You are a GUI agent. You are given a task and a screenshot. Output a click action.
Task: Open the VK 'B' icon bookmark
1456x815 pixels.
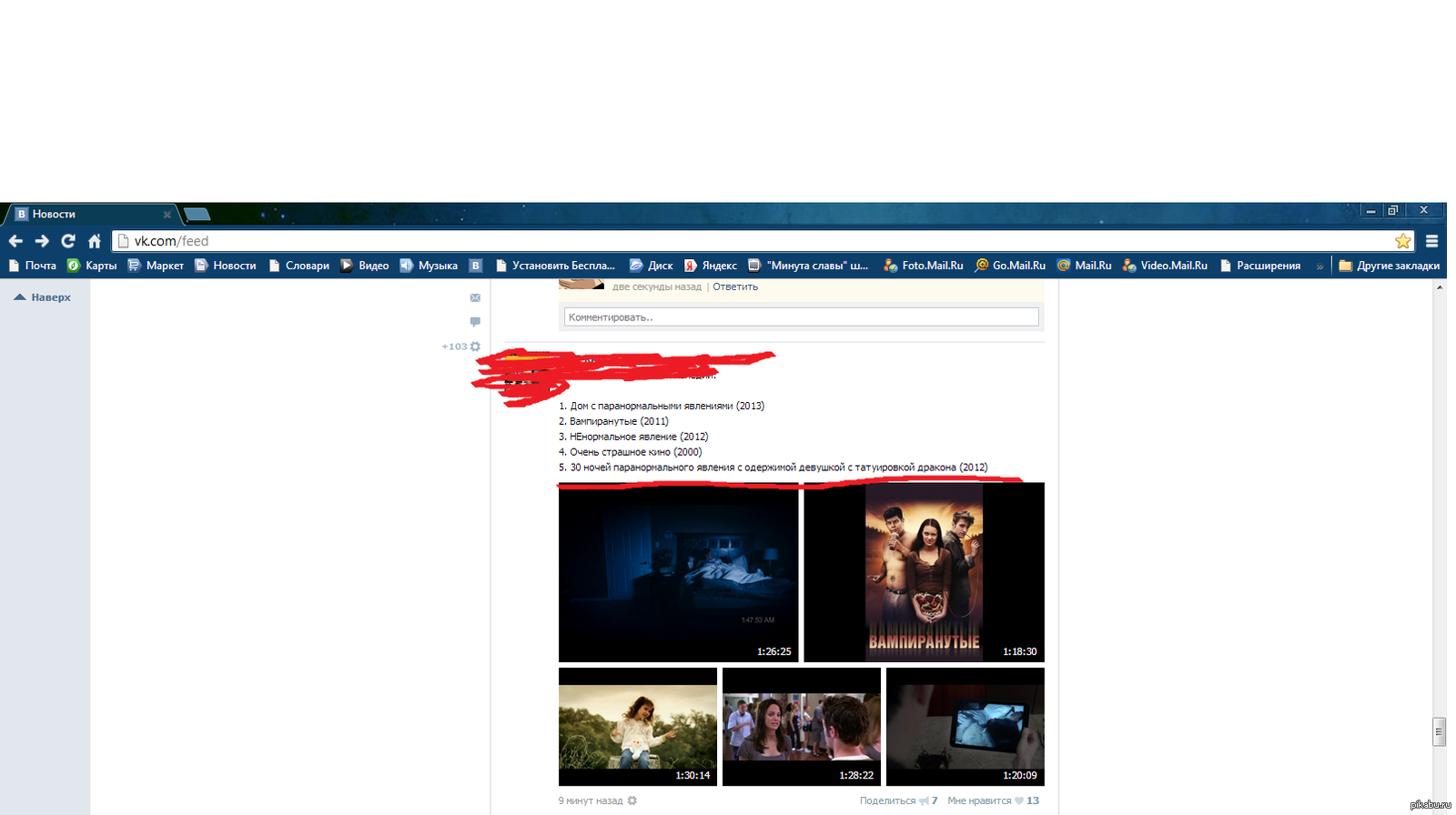(475, 266)
